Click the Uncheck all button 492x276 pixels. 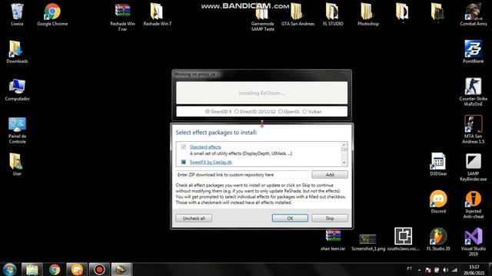pyautogui.click(x=194, y=218)
